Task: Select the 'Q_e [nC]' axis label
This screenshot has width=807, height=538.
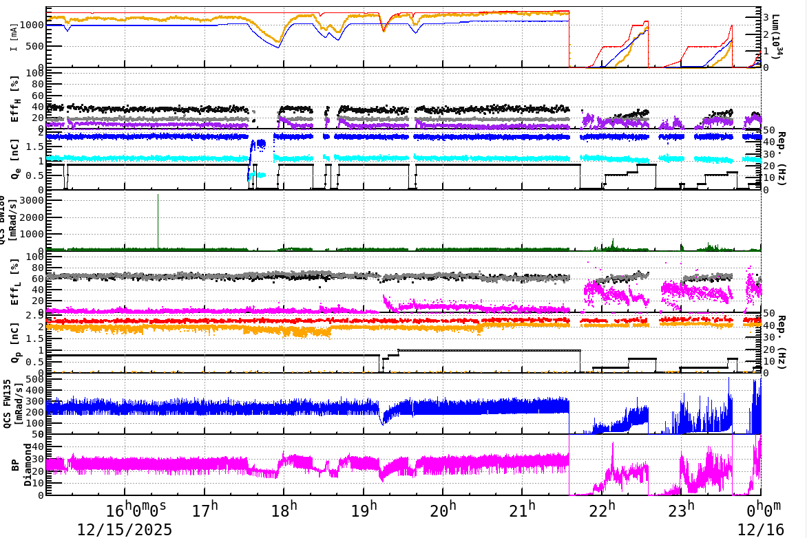Action: pos(15,159)
